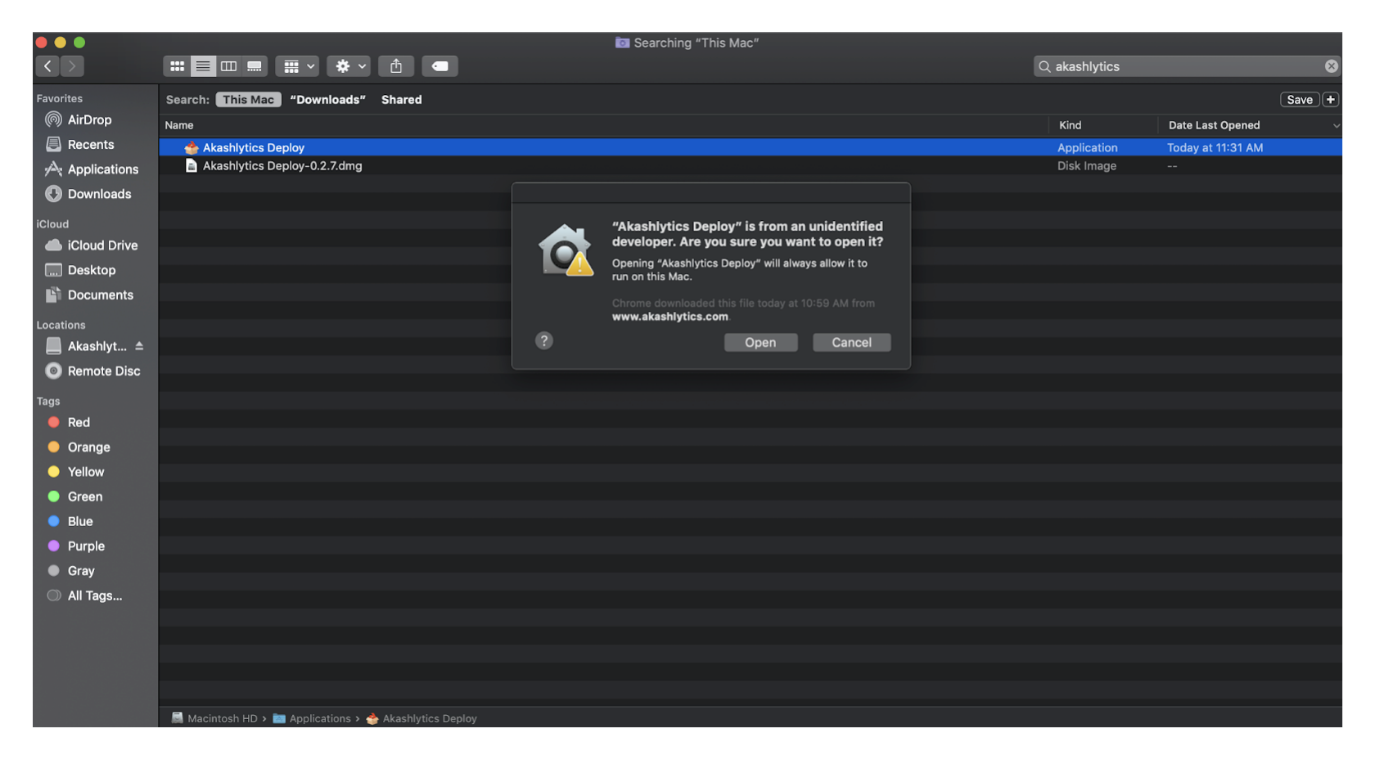The height and width of the screenshot is (760, 1375).
Task: Select the Shared search scope
Action: [401, 100]
